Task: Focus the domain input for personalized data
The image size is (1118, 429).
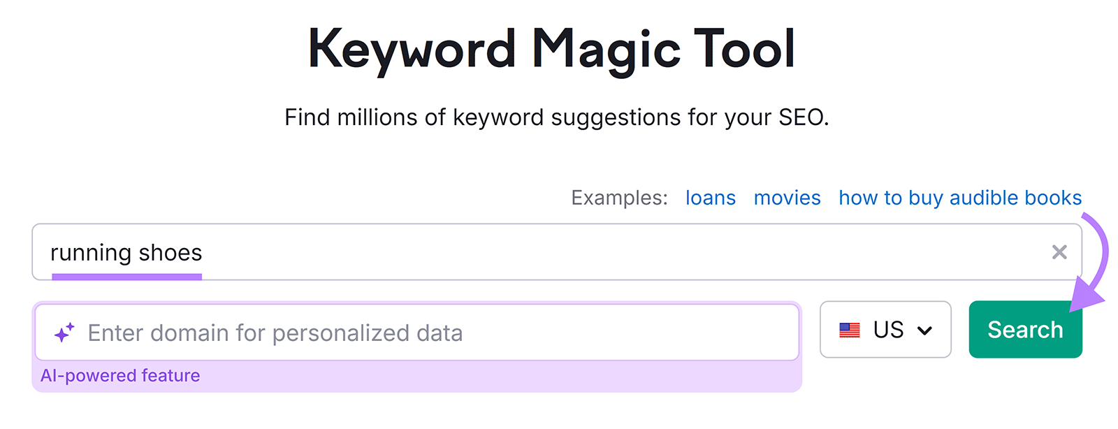Action: tap(419, 333)
